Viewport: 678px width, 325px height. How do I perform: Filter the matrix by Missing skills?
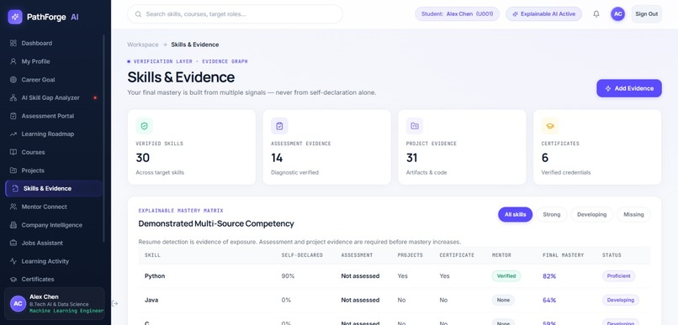click(633, 214)
